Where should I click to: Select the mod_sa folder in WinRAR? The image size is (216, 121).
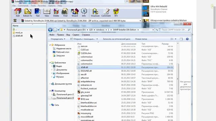[x=18, y=33]
